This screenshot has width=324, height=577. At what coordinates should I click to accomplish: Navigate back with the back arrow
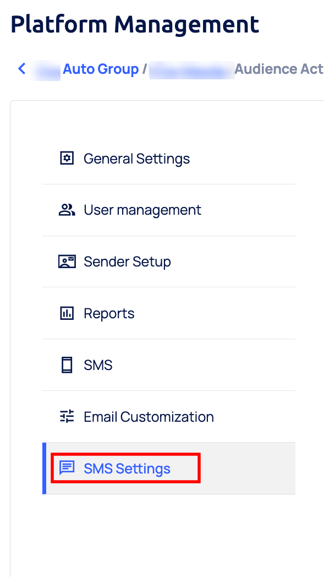click(21, 69)
